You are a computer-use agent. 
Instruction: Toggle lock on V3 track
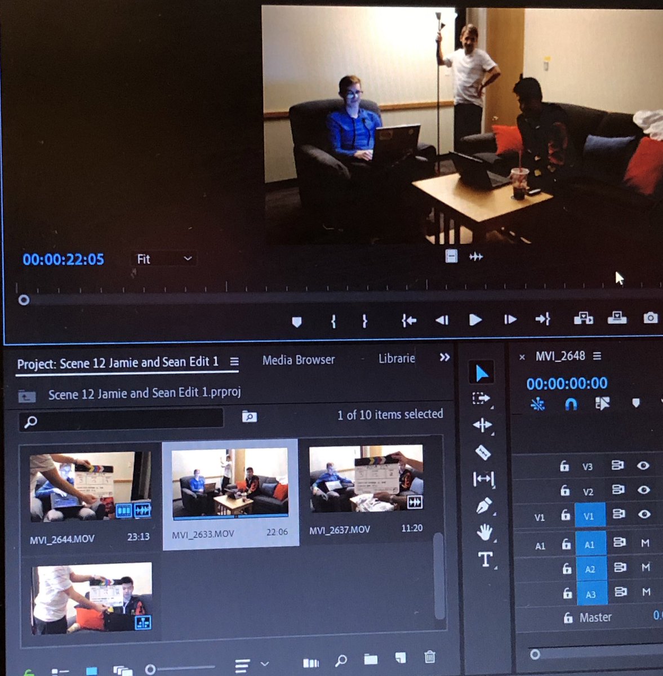(x=564, y=466)
